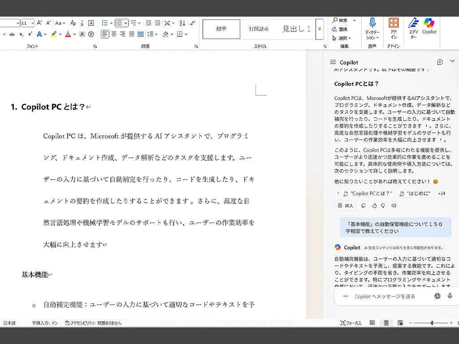Align the paragraph to the left
Viewport: 459px width, 344px height.
click(105, 34)
